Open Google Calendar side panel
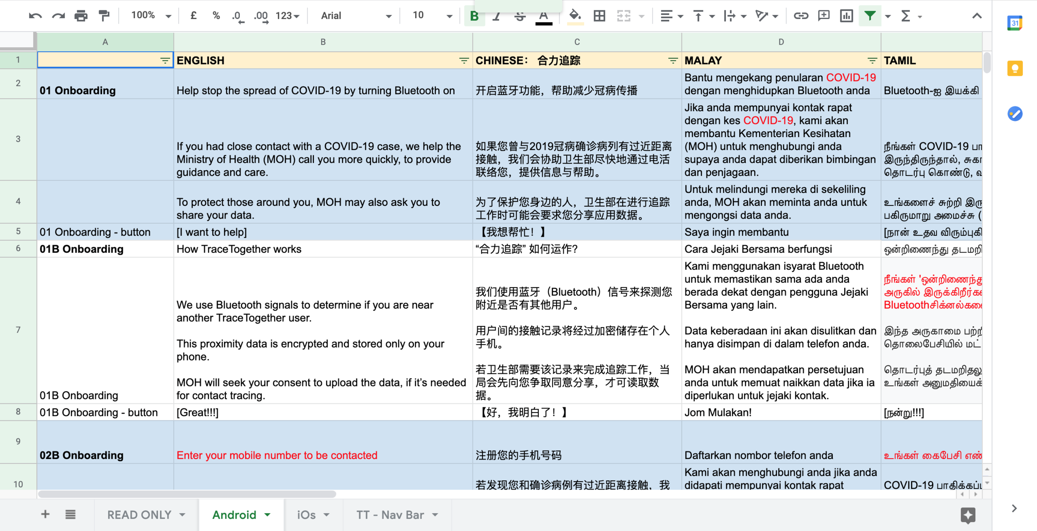Viewport: 1037px width, 531px height. pos(1015,23)
